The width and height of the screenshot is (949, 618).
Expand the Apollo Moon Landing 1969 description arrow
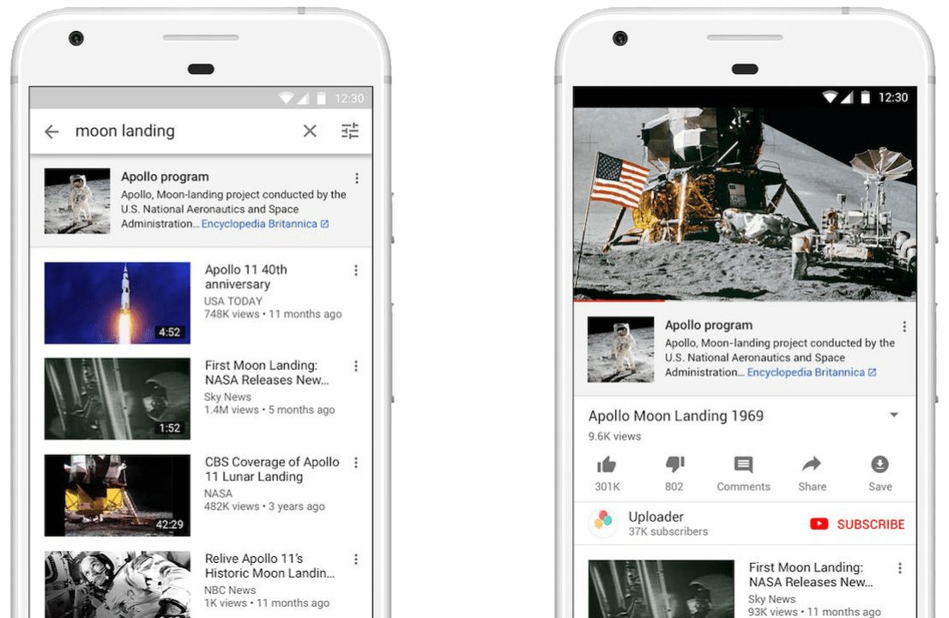point(894,415)
